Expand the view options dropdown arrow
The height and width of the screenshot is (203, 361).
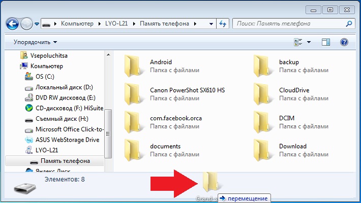[x=309, y=42]
